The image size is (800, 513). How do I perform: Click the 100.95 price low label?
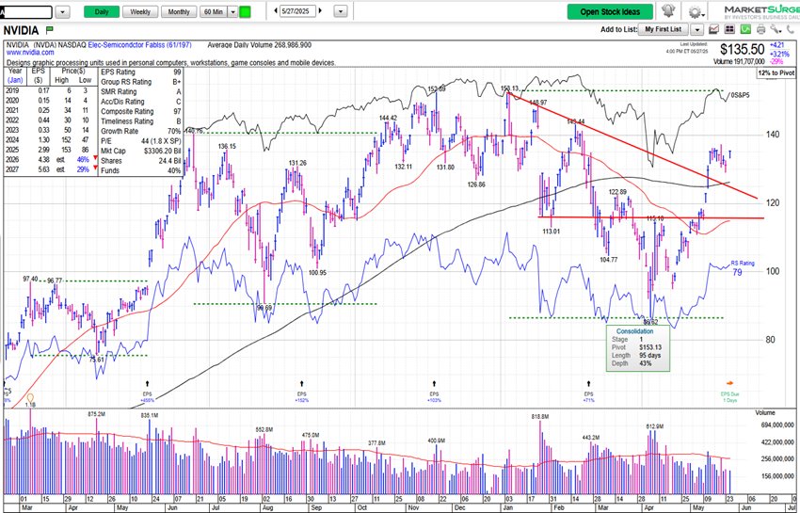click(317, 273)
